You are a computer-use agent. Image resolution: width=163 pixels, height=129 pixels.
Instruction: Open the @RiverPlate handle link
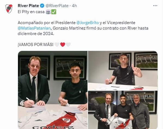tap(57, 6)
